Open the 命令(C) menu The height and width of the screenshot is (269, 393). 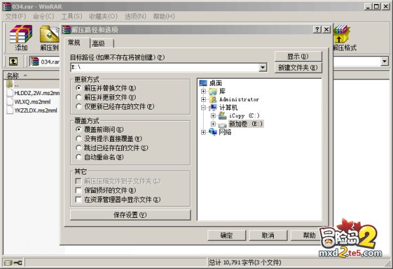(x=43, y=16)
